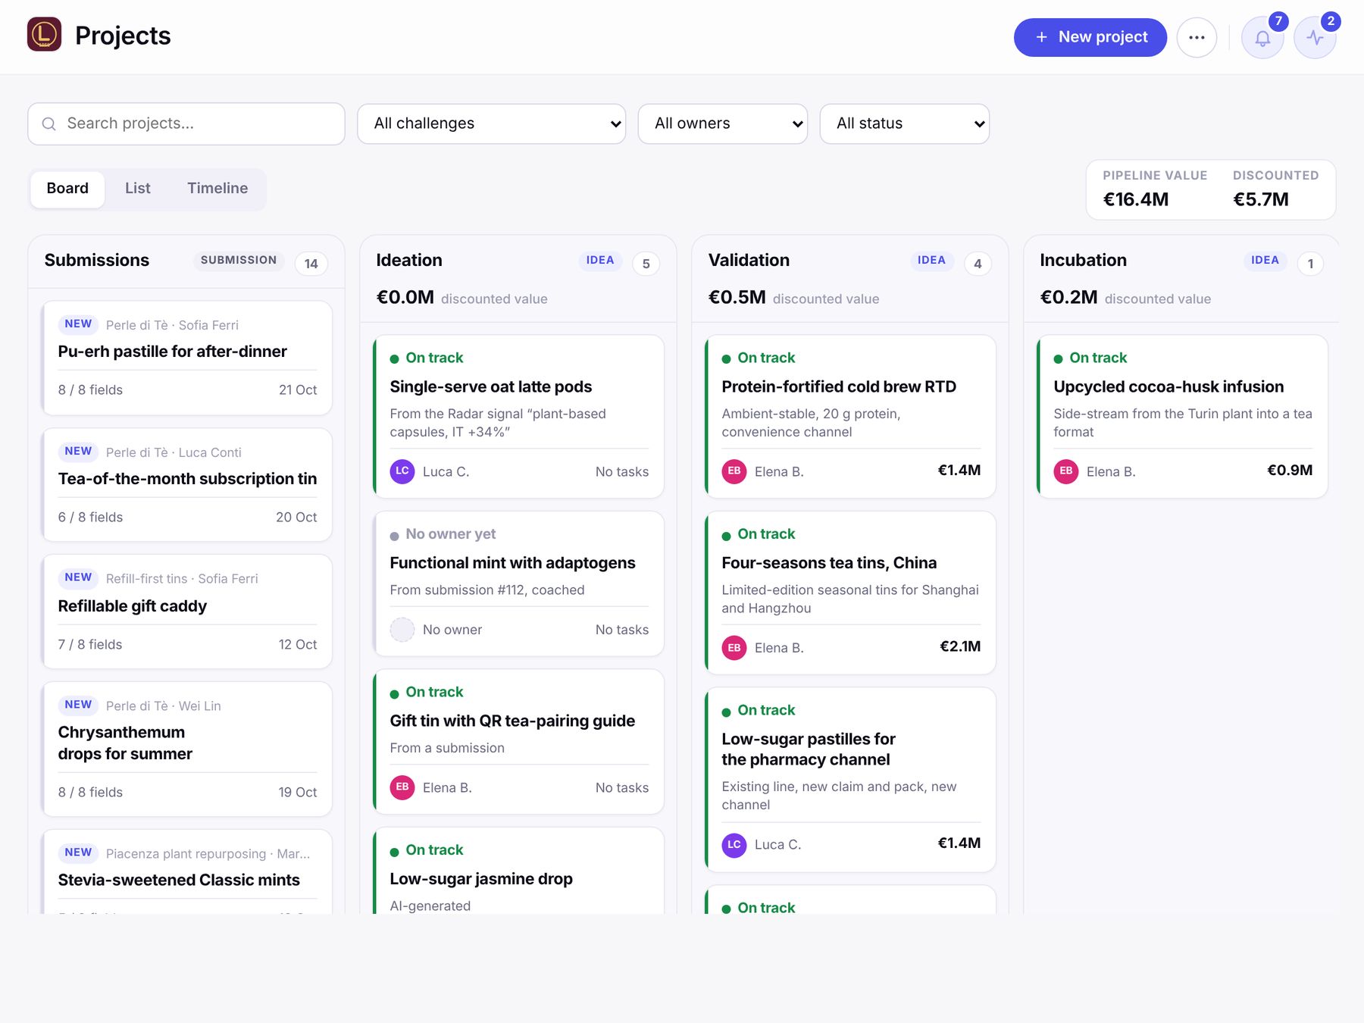Click the €2.1M value on Four-seasons card
The image size is (1364, 1023).
960,646
